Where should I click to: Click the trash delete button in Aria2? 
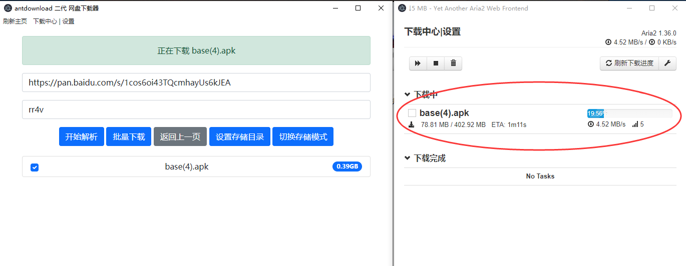pos(453,63)
